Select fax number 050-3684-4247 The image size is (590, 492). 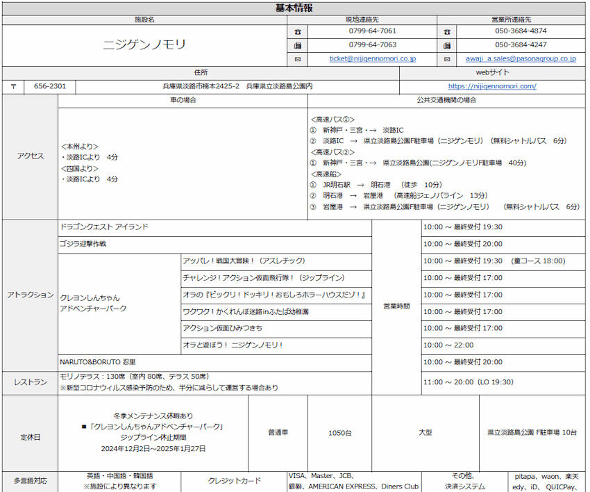click(x=521, y=45)
